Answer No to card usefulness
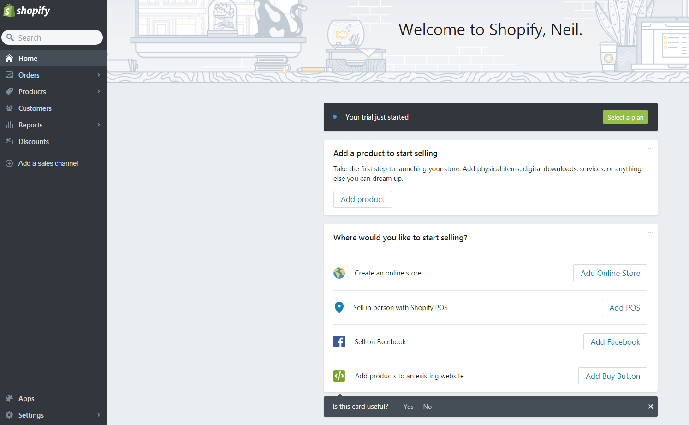The width and height of the screenshot is (689, 425). tap(428, 407)
